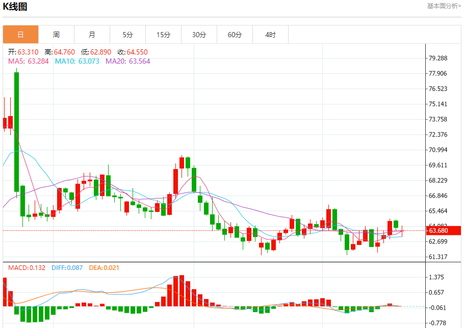This screenshot has width=465, height=328.
Task: Click the 68.229 price axis label
Action: pos(438,180)
